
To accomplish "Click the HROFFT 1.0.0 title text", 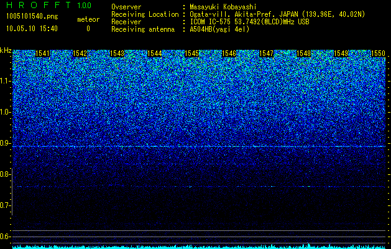I will pyautogui.click(x=49, y=5).
